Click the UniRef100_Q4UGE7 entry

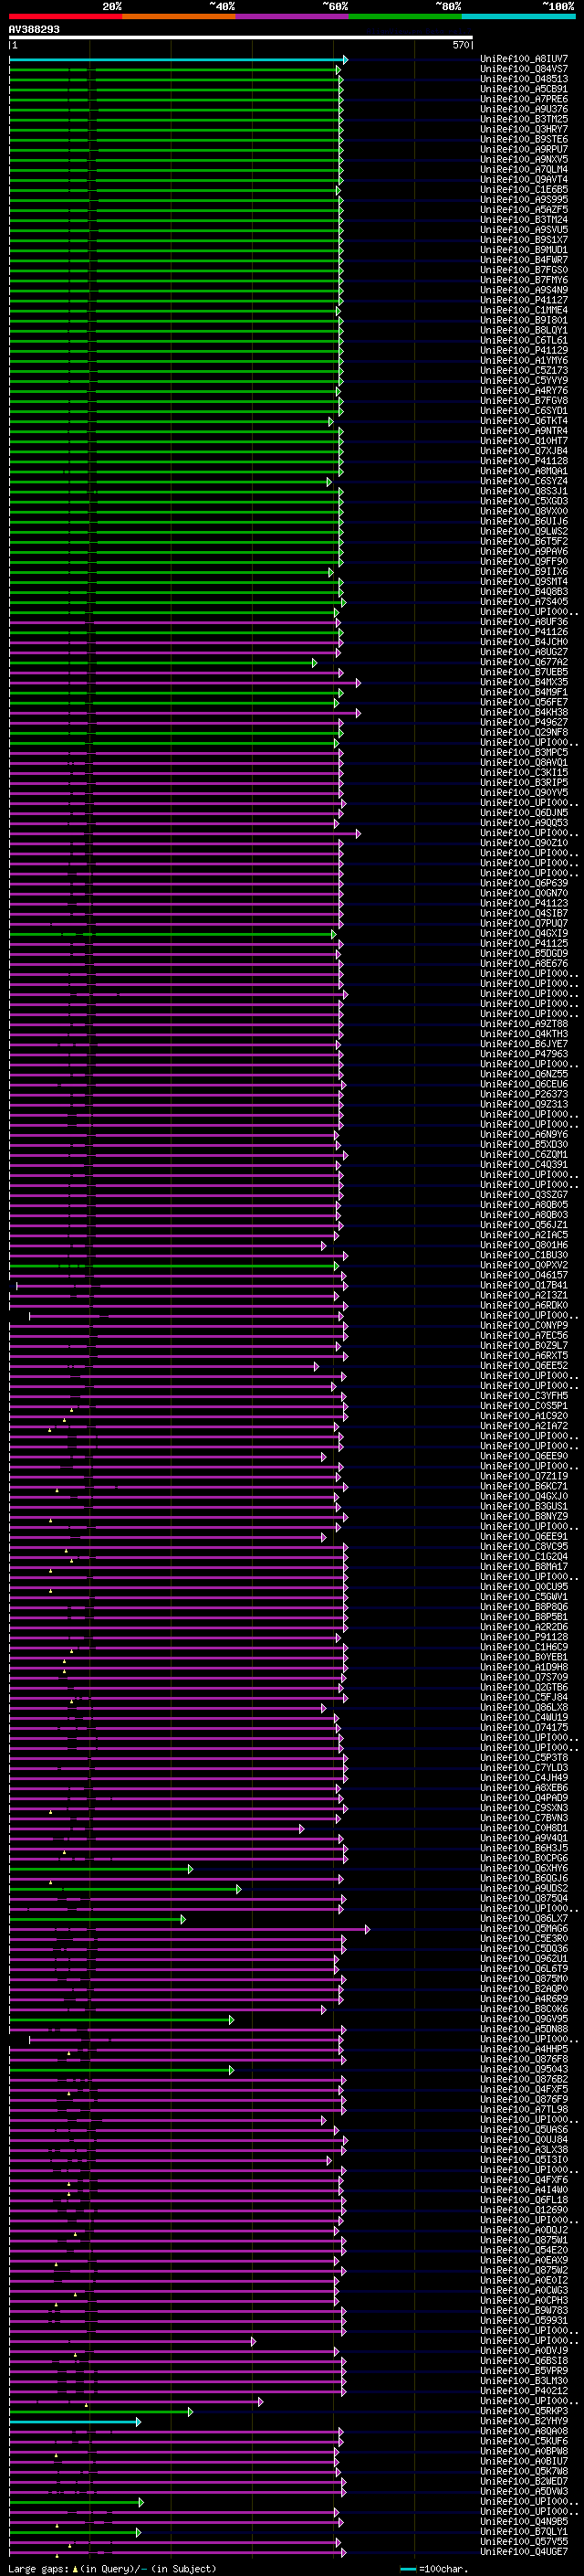point(524,2552)
